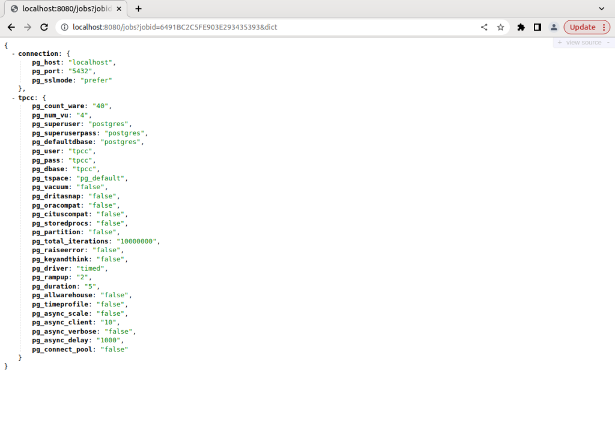
Task: Click the pg_raiseerror key
Action: pyautogui.click(x=58, y=250)
